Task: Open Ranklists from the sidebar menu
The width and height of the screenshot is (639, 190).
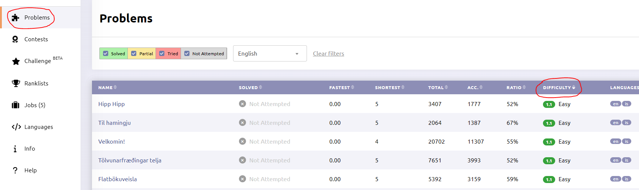Action: (x=36, y=84)
